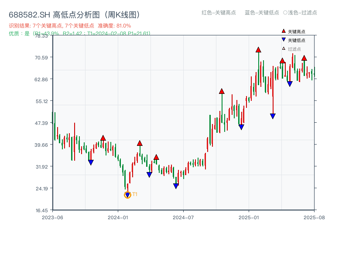The image size is (349, 262).
Task: Click the 62.86 price axis label
Action: [41, 79]
